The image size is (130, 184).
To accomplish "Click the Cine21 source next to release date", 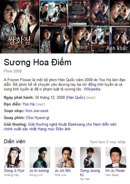I will pyautogui.click(x=91, y=98).
